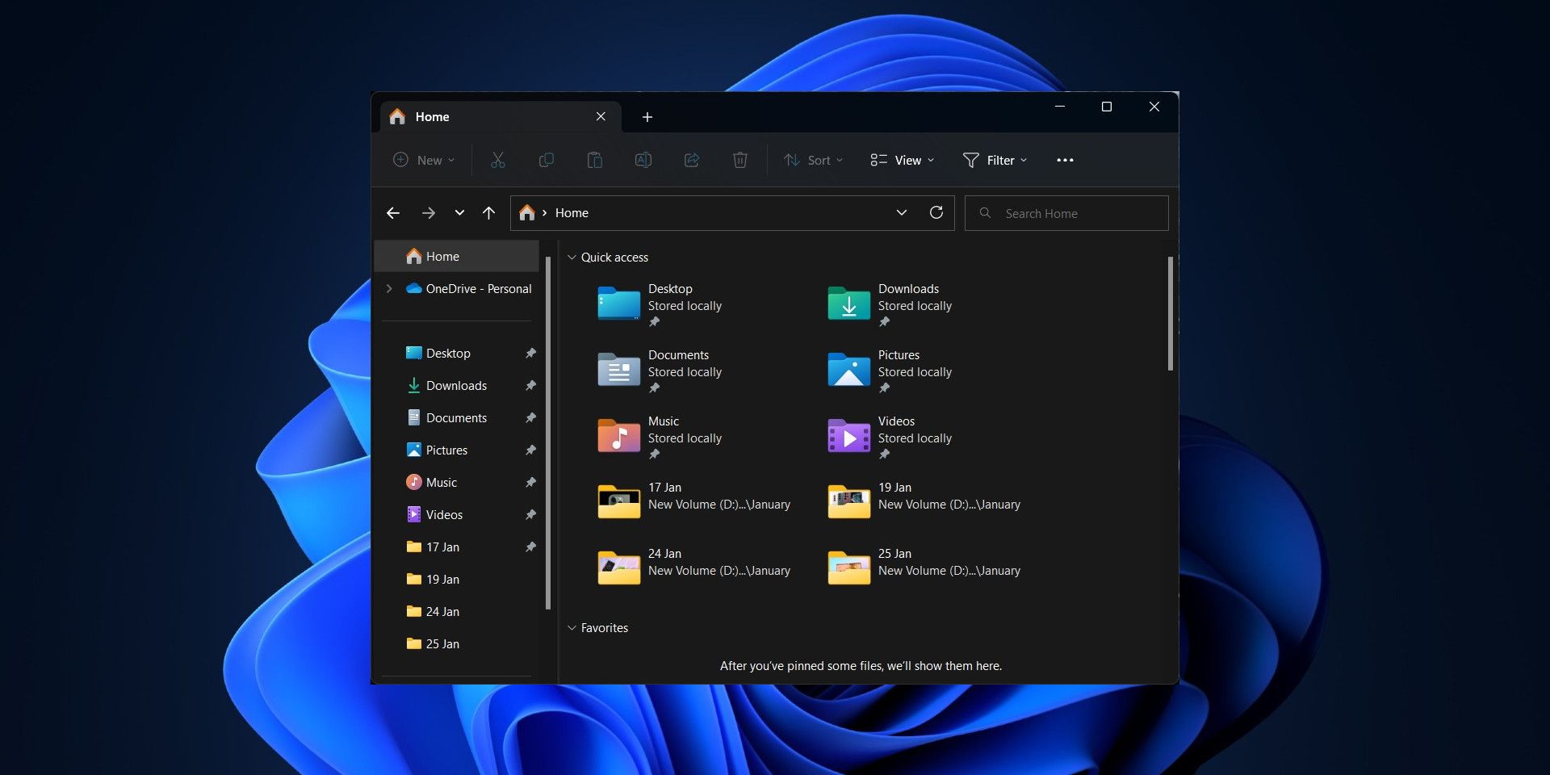The image size is (1550, 775).
Task: Click the Delete icon in the toolbar
Action: (739, 160)
